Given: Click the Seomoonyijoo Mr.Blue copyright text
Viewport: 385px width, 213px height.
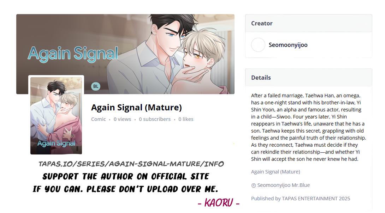Looking at the screenshot, I should pos(283,185).
